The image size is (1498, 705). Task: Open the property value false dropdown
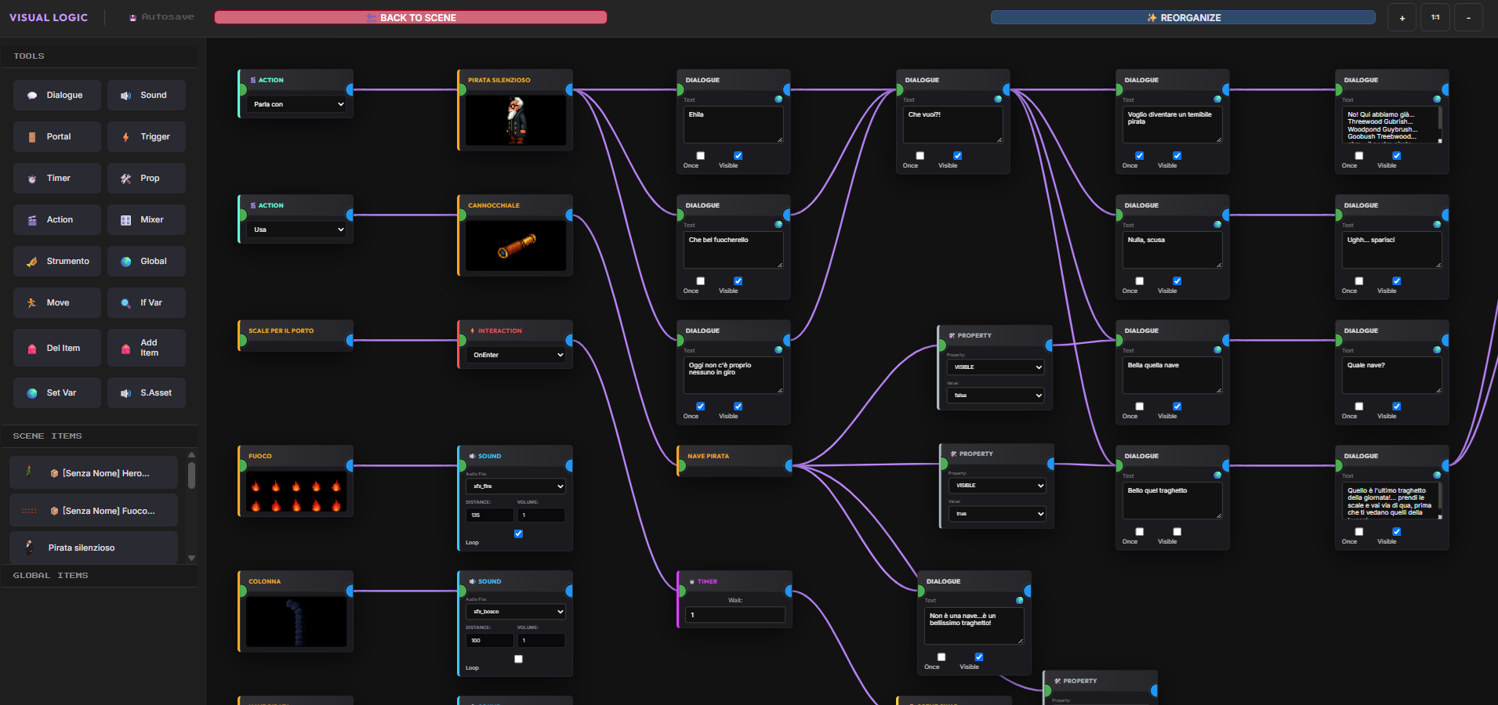point(996,396)
